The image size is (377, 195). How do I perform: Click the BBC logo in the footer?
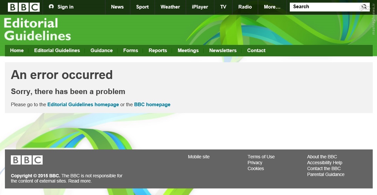tap(27, 160)
